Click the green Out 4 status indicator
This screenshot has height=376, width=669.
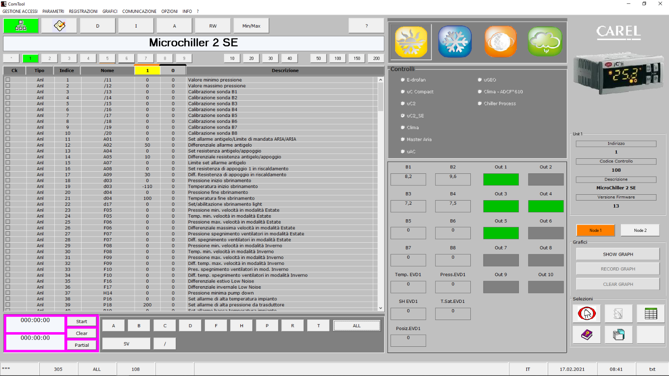[x=546, y=206]
